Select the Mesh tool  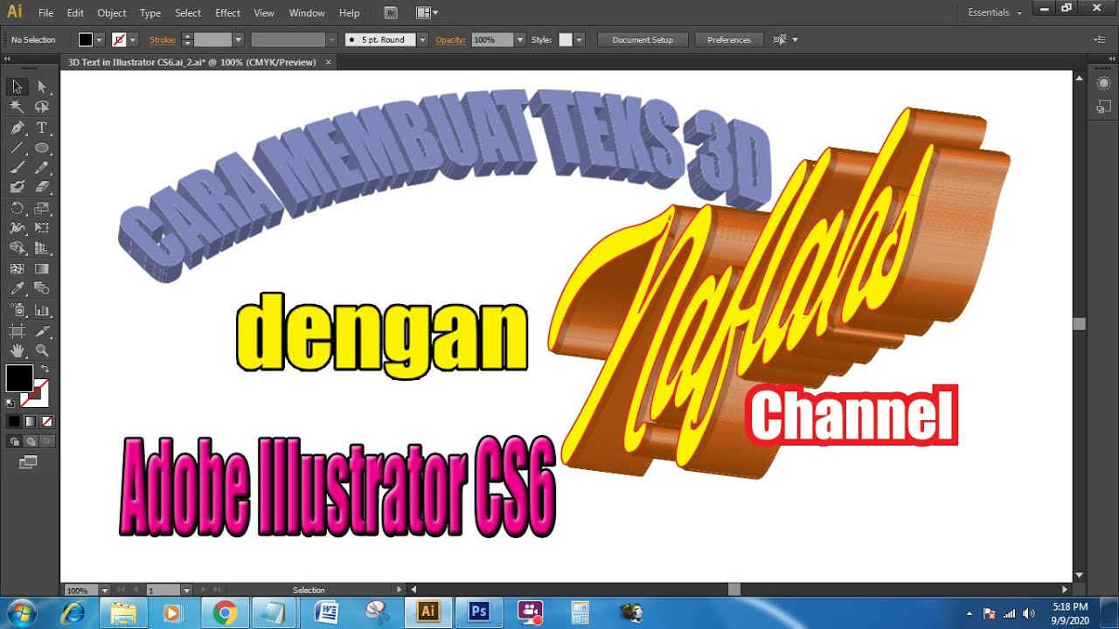coord(17,269)
